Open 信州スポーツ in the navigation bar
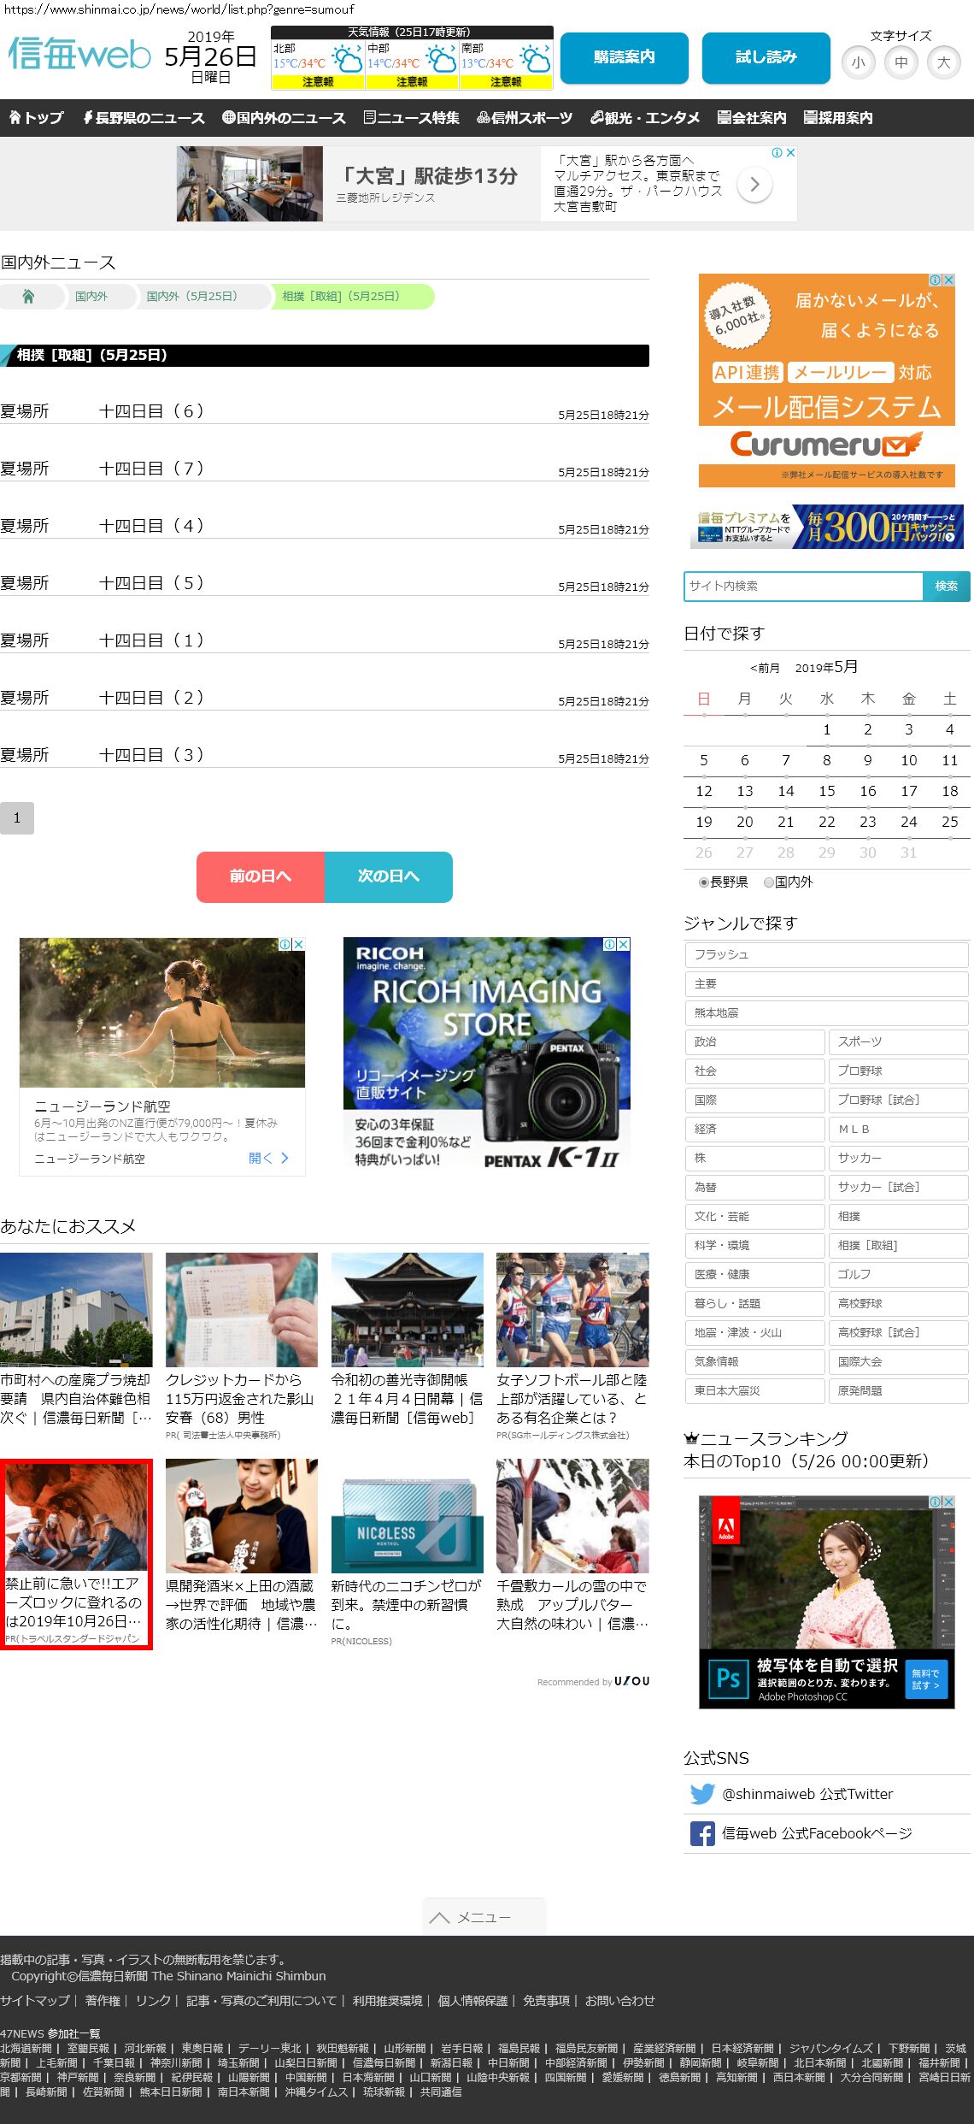The width and height of the screenshot is (974, 2124). click(x=525, y=118)
